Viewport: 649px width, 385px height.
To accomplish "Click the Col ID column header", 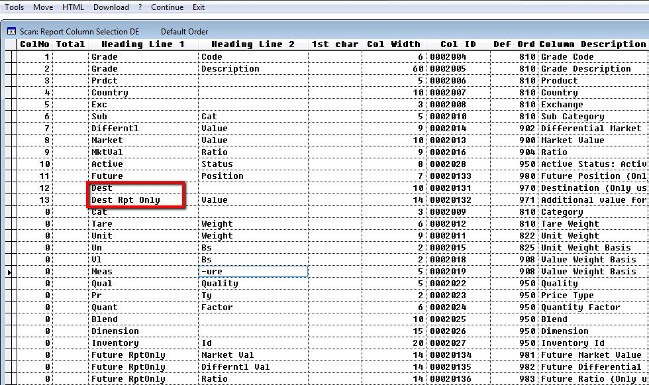I will [x=458, y=44].
